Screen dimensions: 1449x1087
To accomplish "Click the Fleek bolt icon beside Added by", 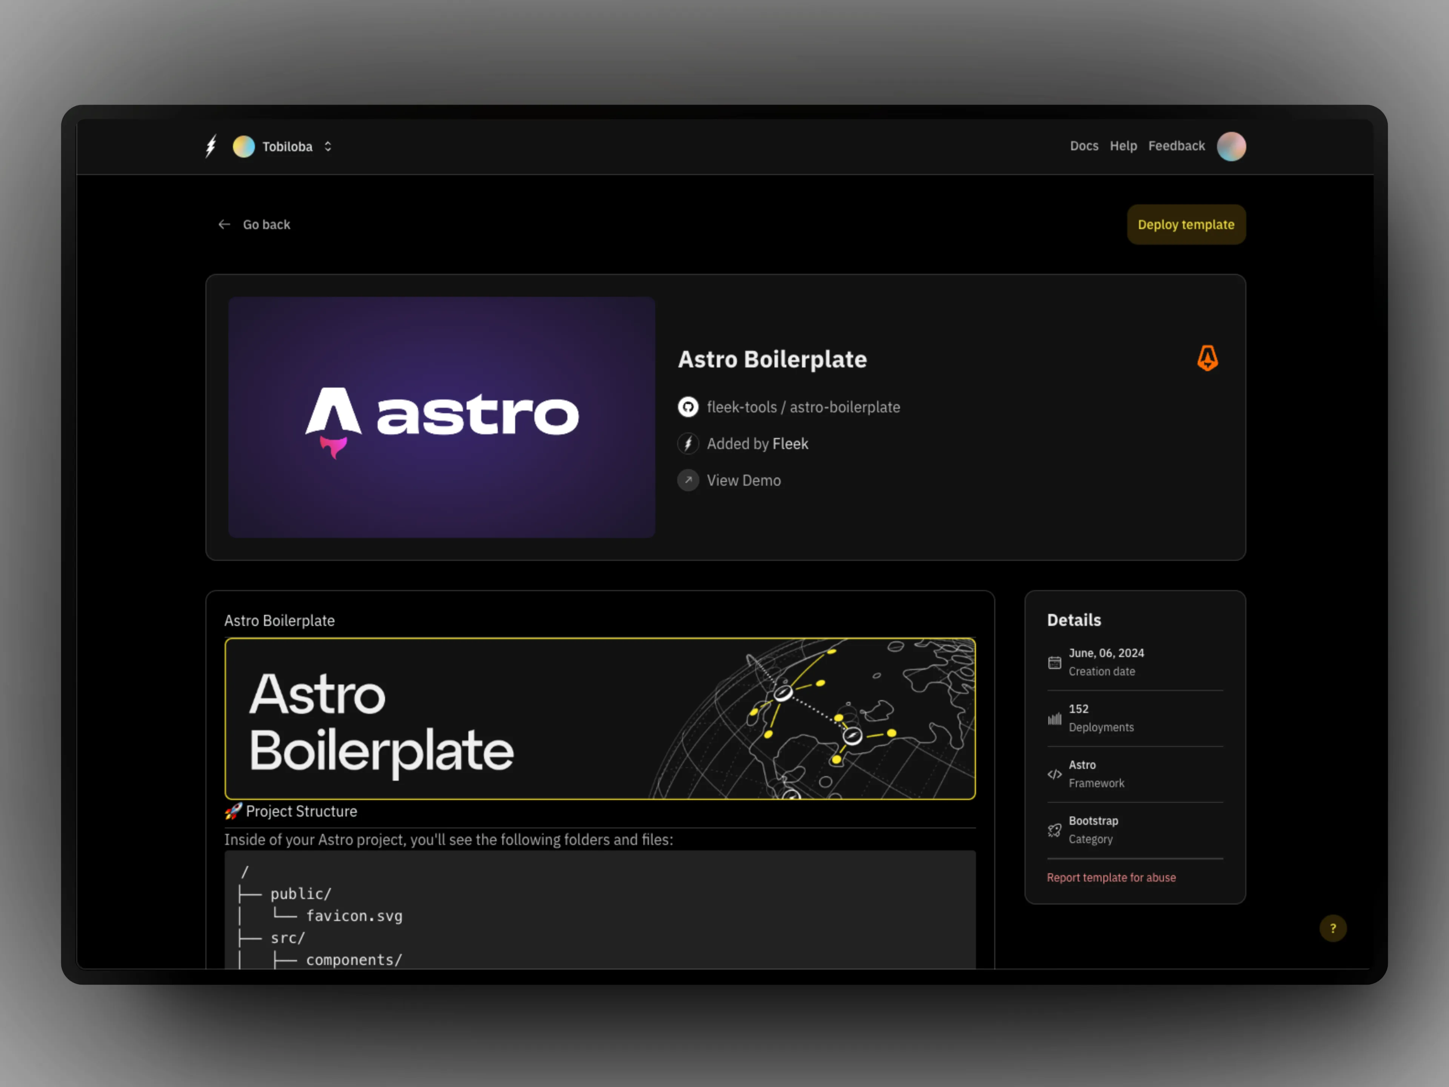I will pos(688,443).
